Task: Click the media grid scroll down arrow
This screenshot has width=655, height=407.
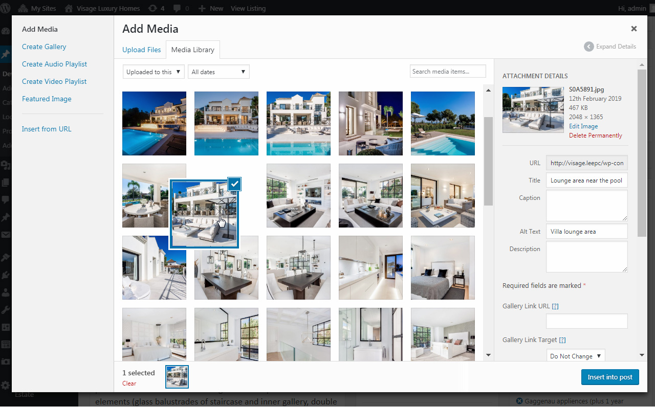Action: coord(488,355)
